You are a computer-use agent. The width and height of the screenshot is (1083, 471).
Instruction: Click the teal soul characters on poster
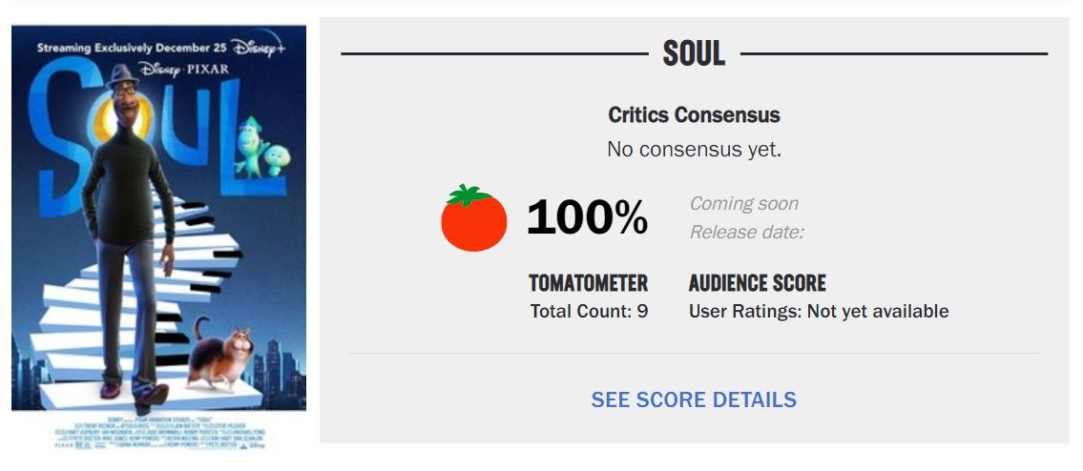click(x=261, y=148)
